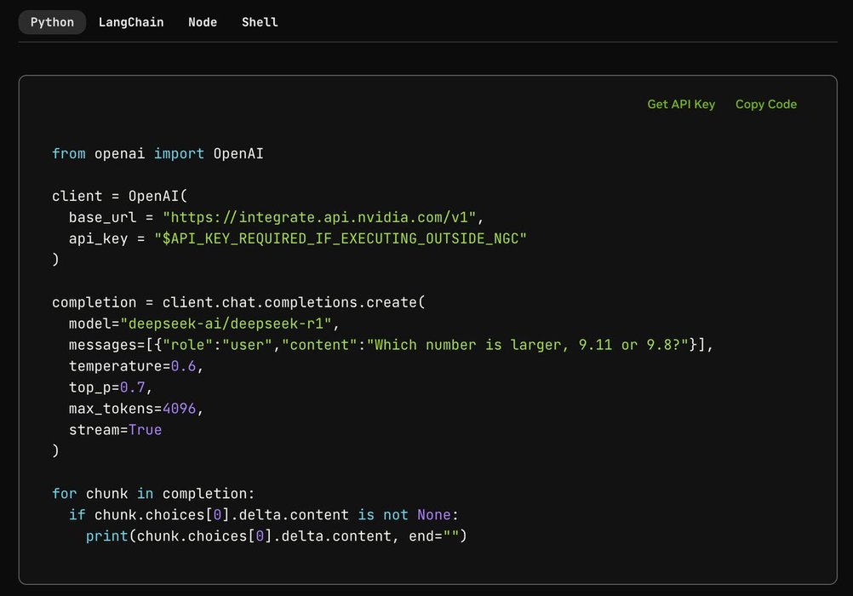Click the stream=True line

click(115, 429)
